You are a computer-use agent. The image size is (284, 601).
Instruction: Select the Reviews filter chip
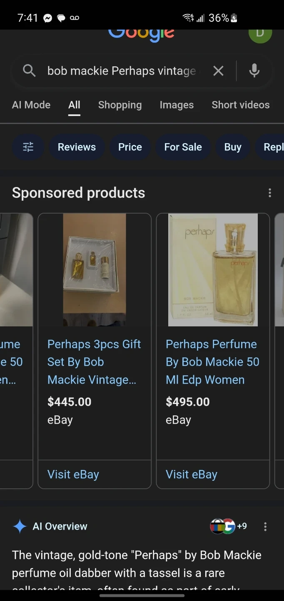point(77,147)
